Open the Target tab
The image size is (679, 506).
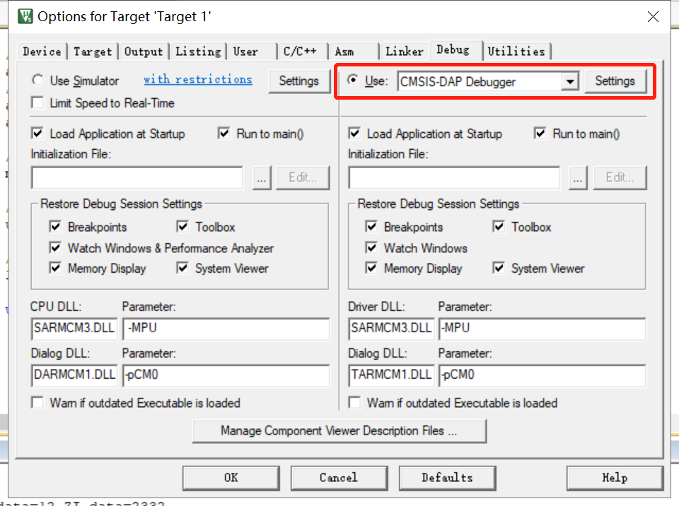tap(93, 52)
